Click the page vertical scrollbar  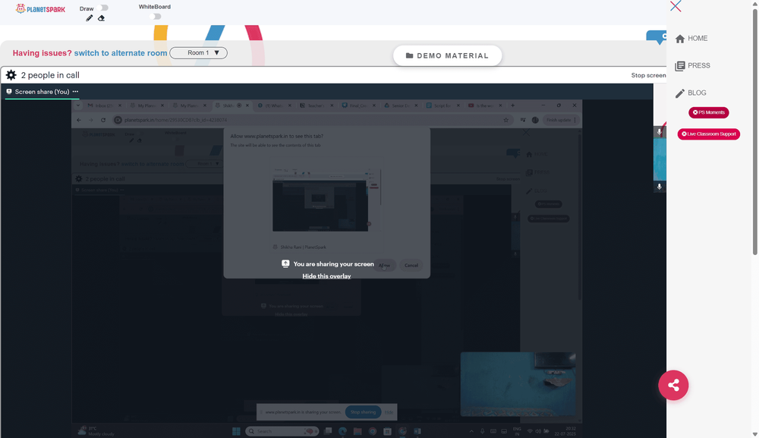754,131
